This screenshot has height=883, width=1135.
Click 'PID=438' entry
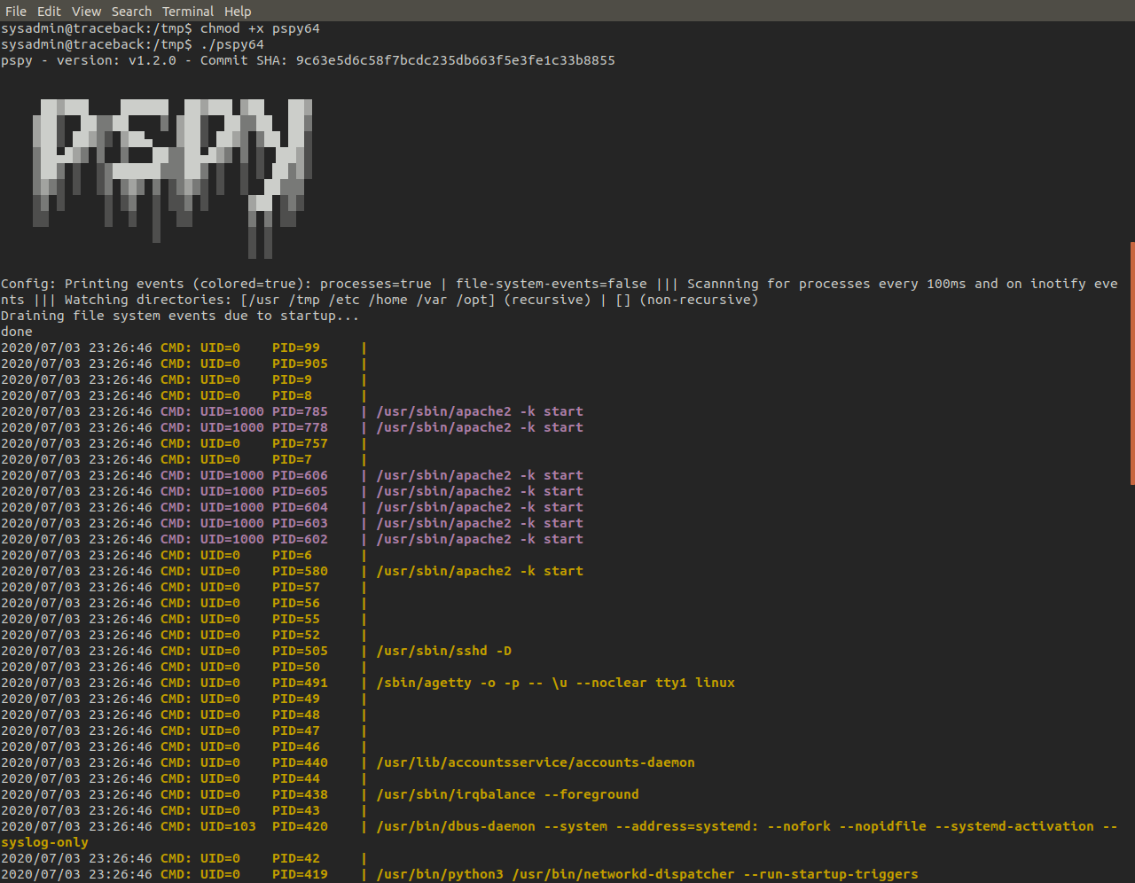tap(300, 794)
